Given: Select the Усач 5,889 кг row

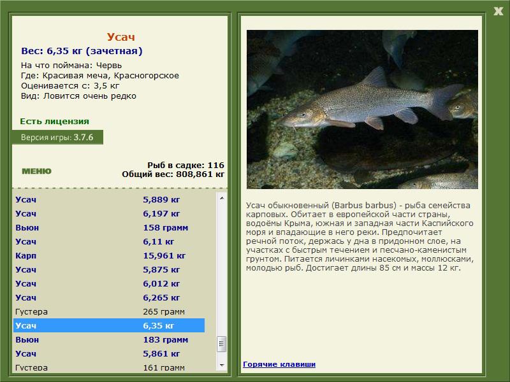Looking at the screenshot, I should coord(109,199).
